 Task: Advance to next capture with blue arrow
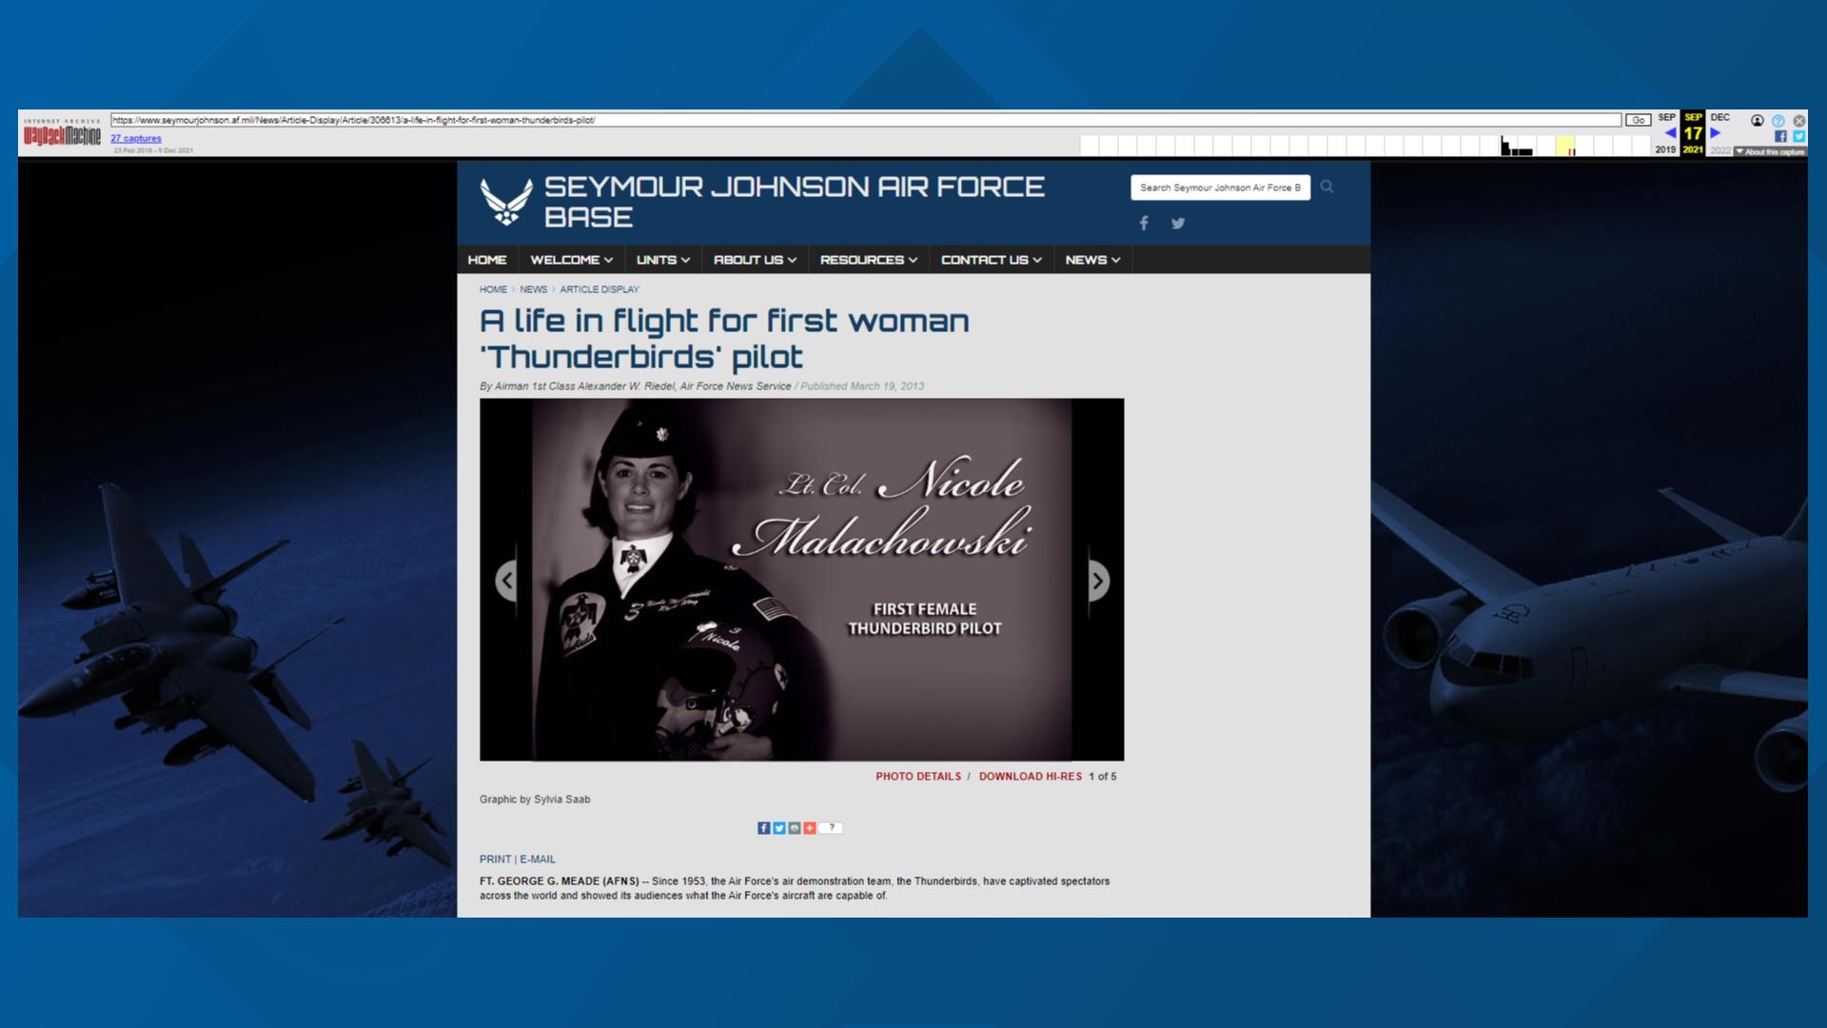click(x=1716, y=133)
